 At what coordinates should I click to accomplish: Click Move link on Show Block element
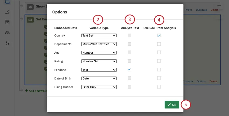click(189, 10)
